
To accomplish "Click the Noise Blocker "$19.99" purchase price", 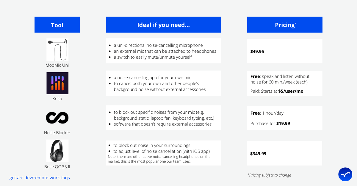I will click(283, 124).
